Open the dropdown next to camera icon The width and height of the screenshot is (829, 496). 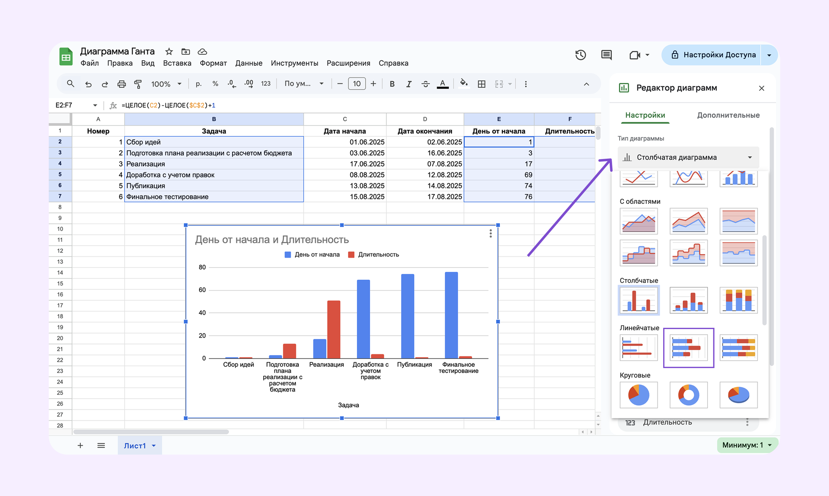tap(647, 55)
